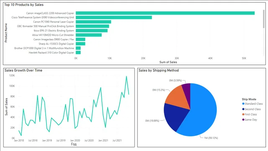
Task: Click the Brother DCP1000 Multifunction Machine bar
Action: [x=78, y=48]
